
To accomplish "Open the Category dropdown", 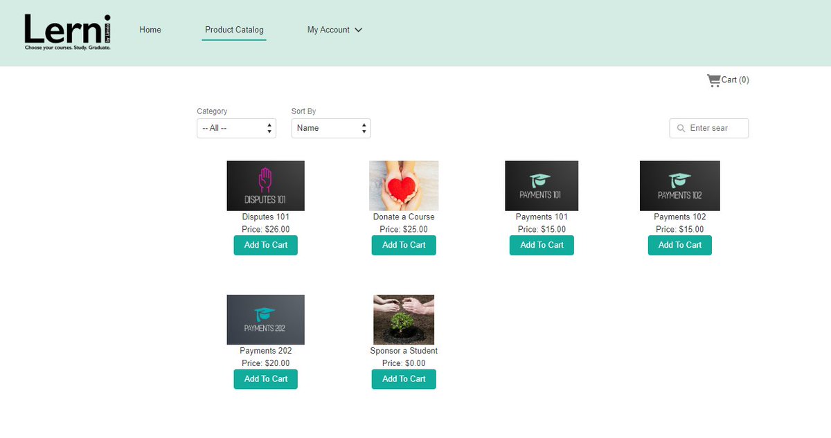I will click(236, 128).
